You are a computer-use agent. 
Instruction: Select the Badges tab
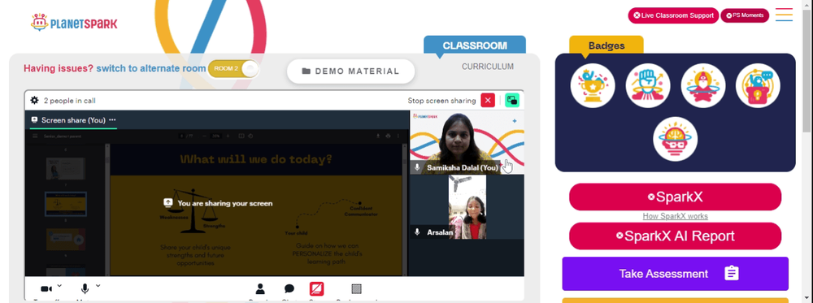(606, 45)
